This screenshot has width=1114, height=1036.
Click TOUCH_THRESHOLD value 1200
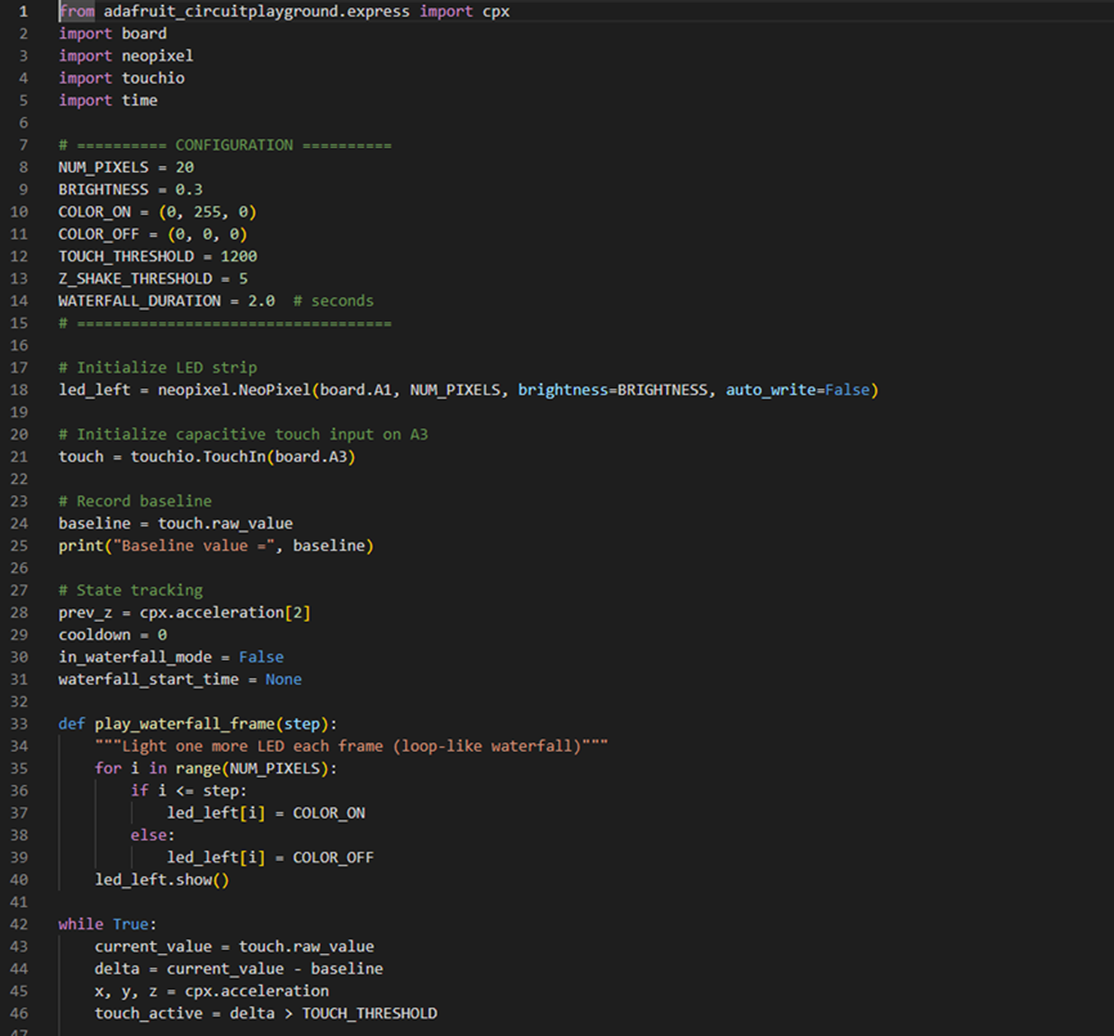238,256
